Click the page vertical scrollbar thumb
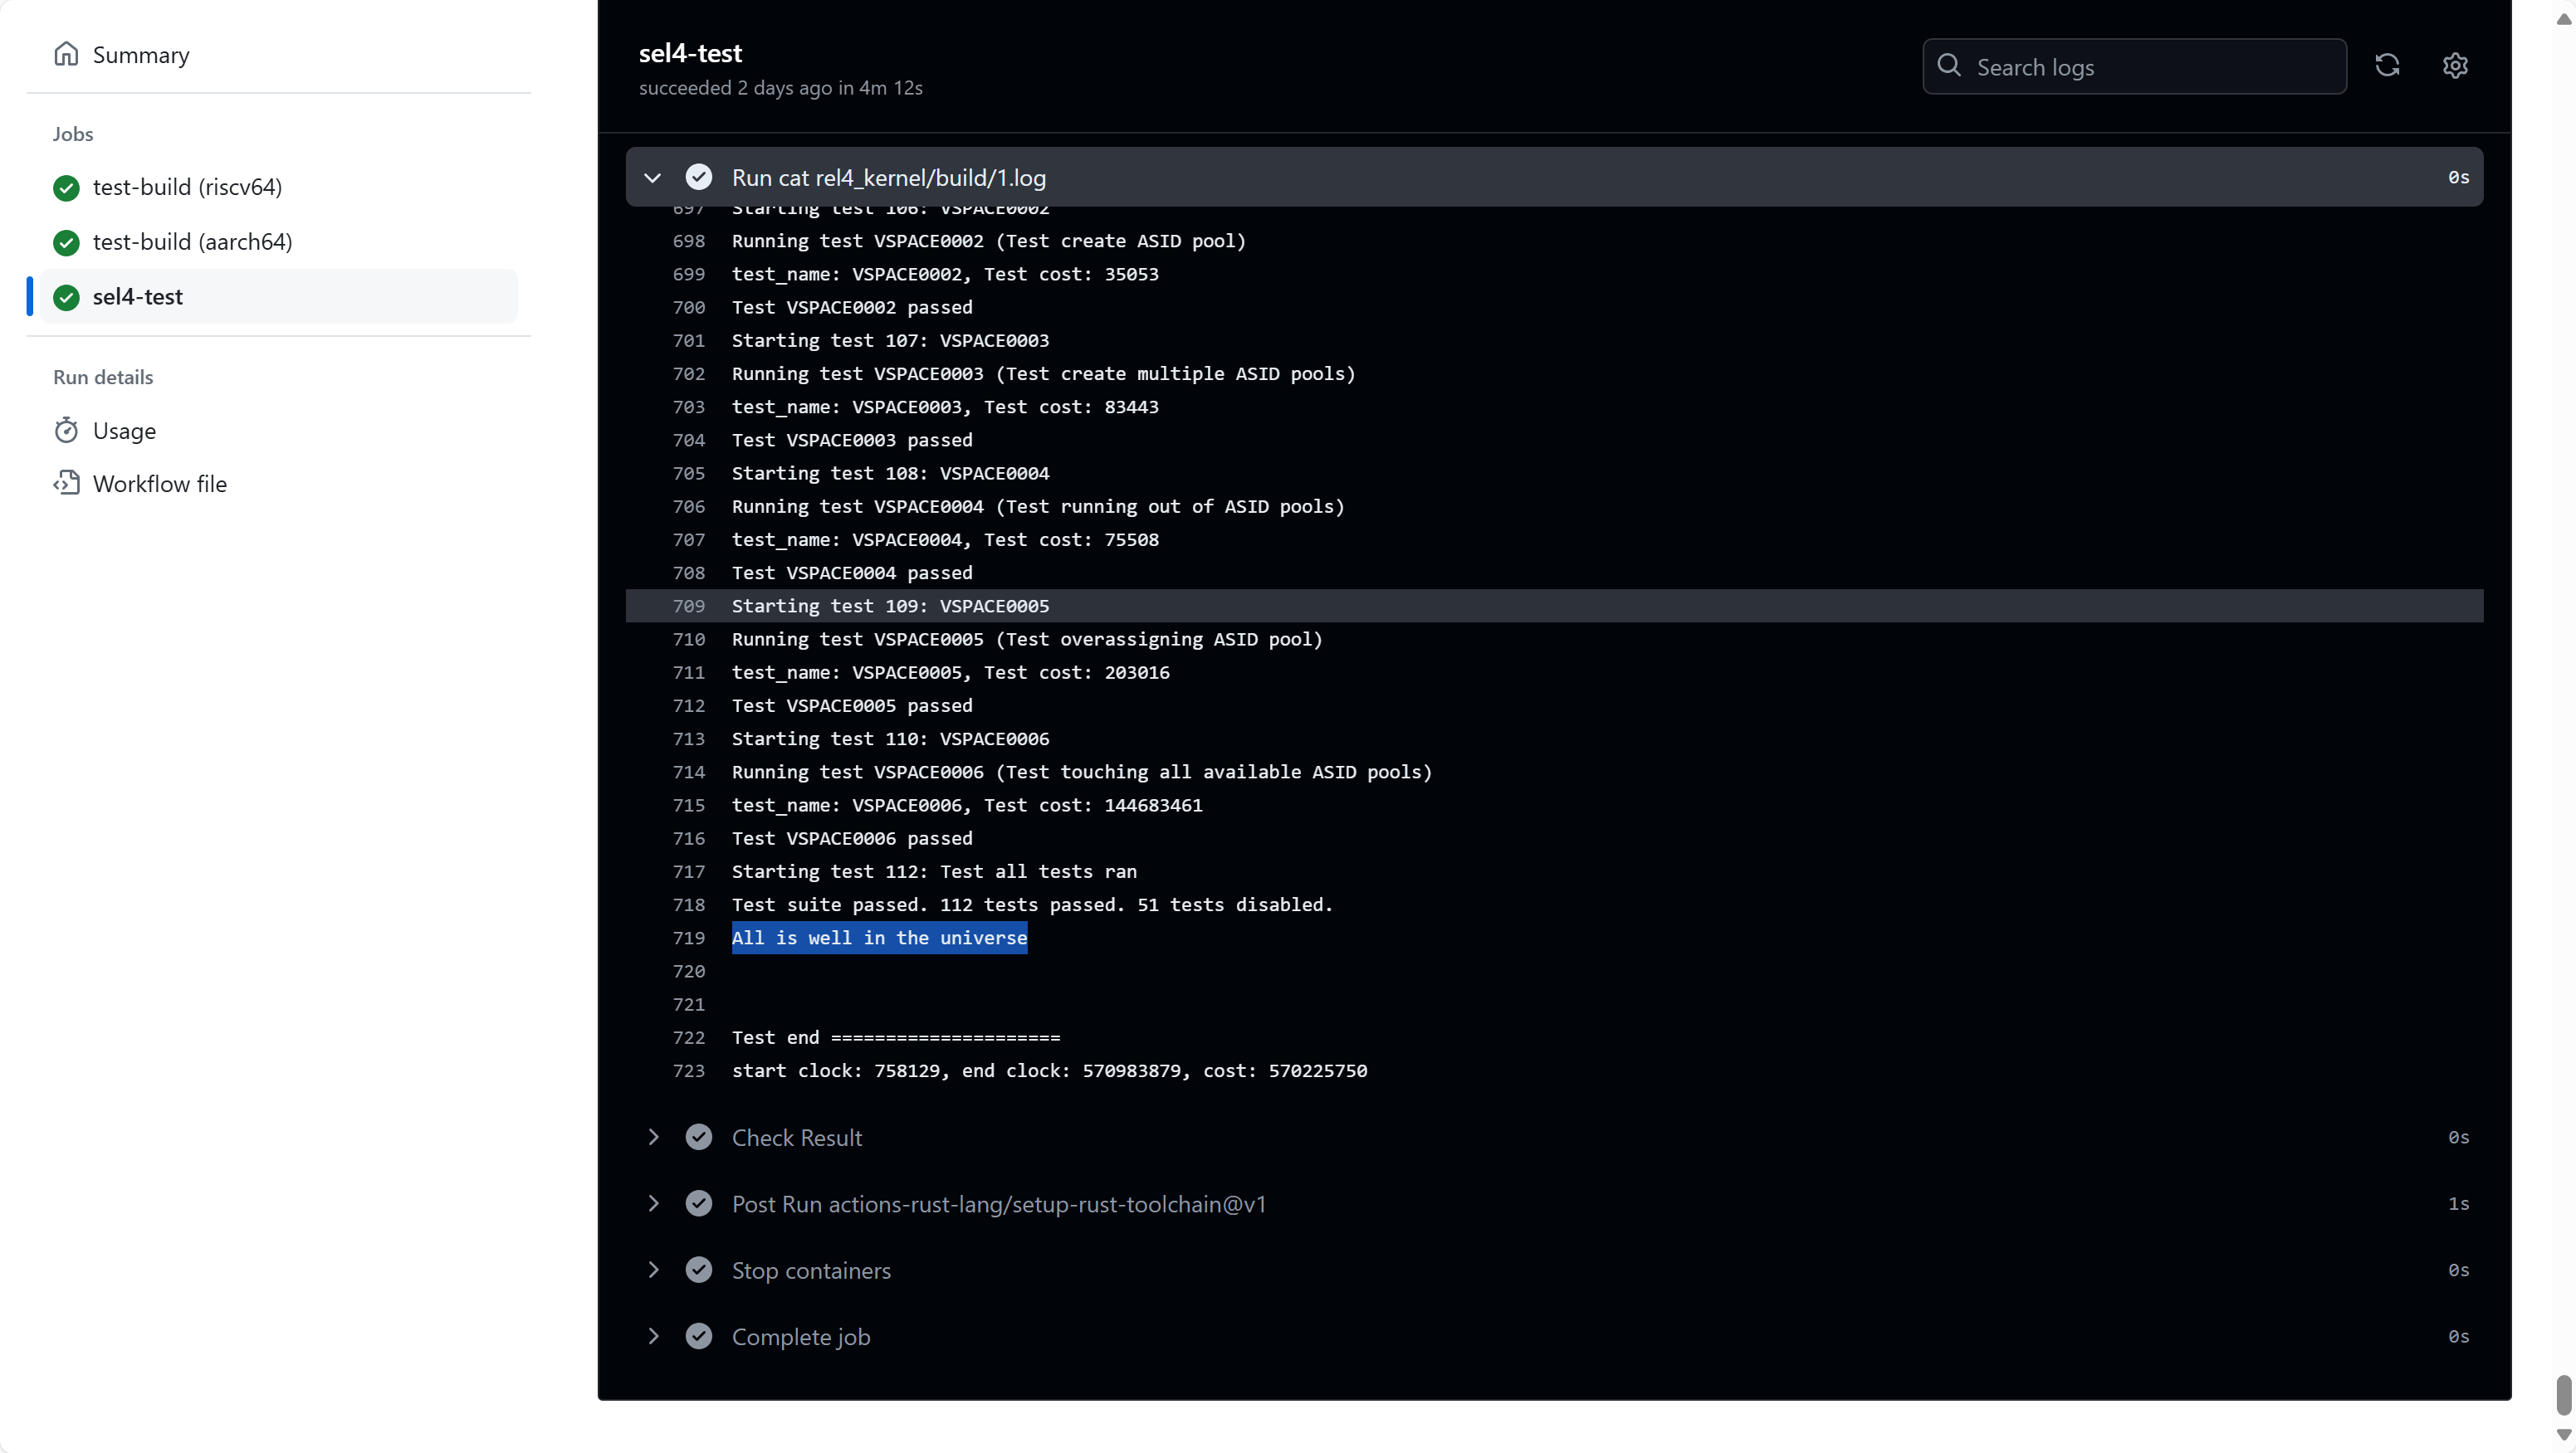The width and height of the screenshot is (2576, 1453). click(x=2563, y=1394)
